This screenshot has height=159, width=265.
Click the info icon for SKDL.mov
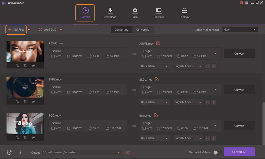point(214,102)
